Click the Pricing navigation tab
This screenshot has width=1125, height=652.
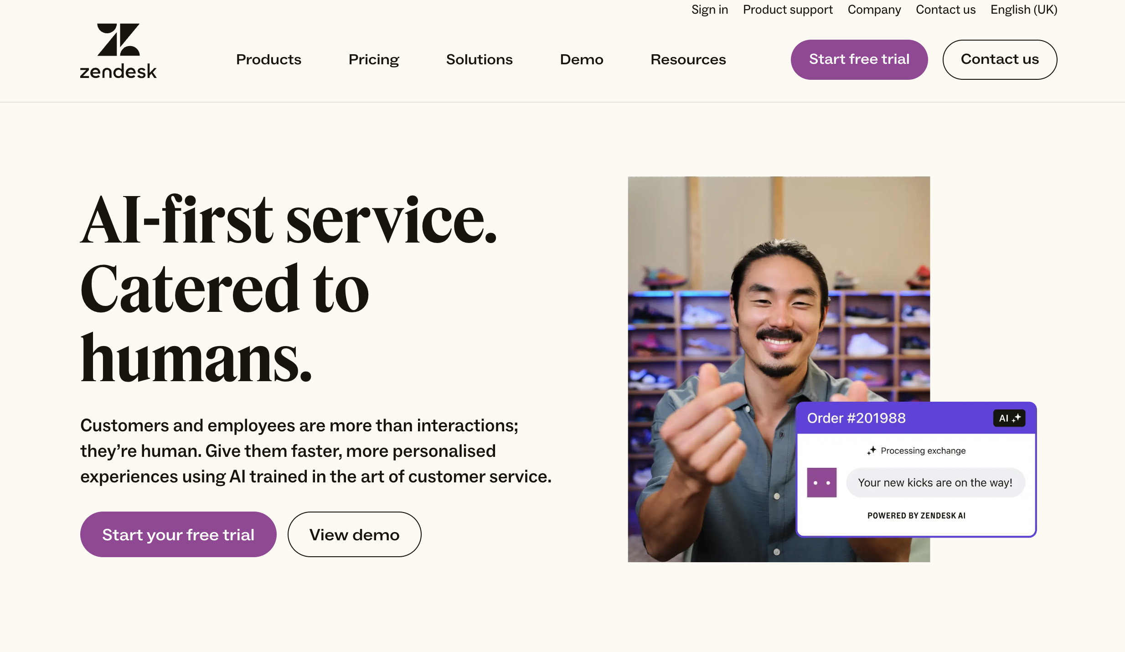coord(373,59)
